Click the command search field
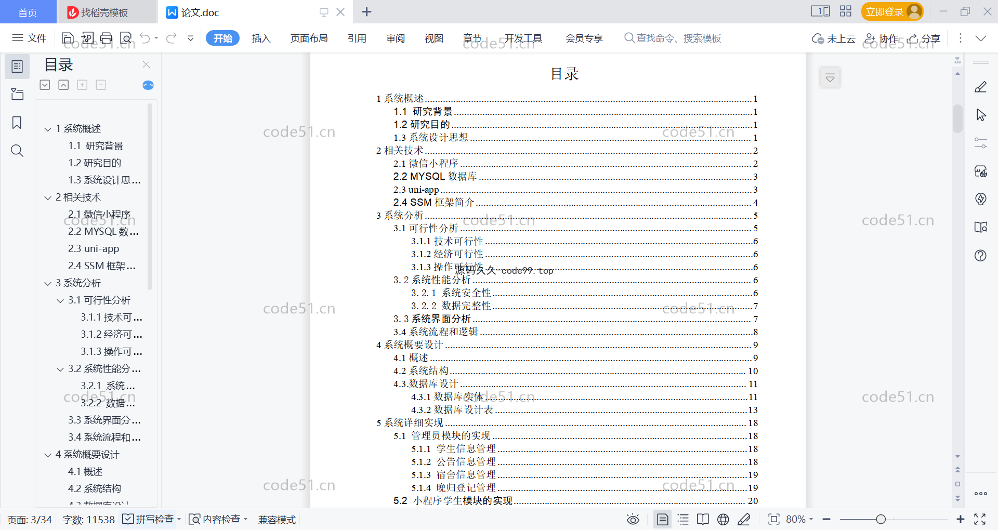998x530 pixels. (x=673, y=38)
